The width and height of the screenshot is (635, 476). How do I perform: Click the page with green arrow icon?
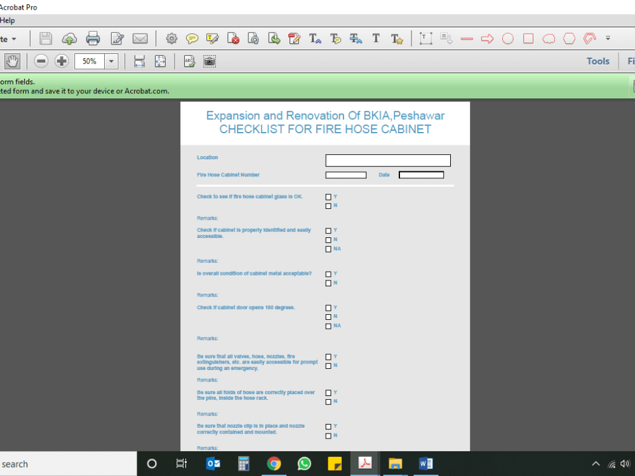274,39
